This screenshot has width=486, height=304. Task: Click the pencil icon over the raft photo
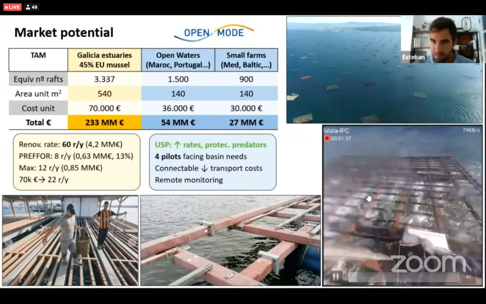pyautogui.click(x=35, y=280)
